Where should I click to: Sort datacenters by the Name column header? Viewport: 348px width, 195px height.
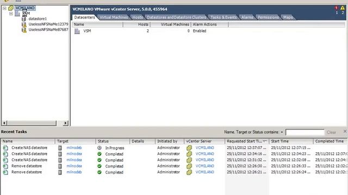98,24
